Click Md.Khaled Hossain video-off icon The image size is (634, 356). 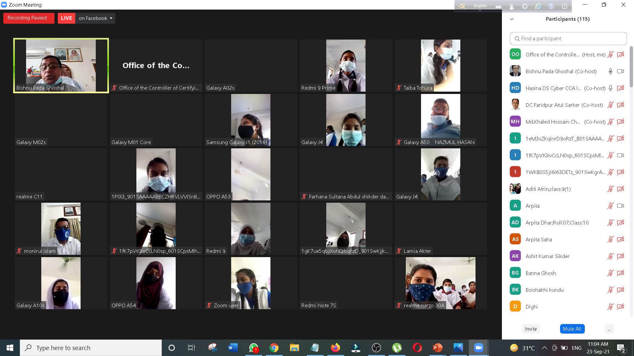pyautogui.click(x=620, y=122)
